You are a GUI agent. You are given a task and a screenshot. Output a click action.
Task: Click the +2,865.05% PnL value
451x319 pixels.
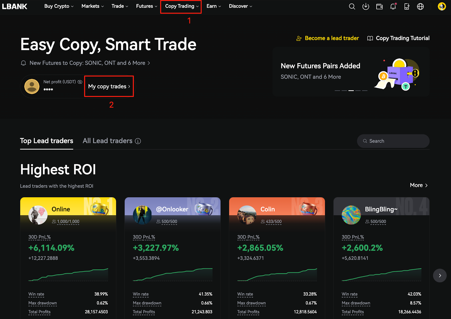click(x=260, y=248)
